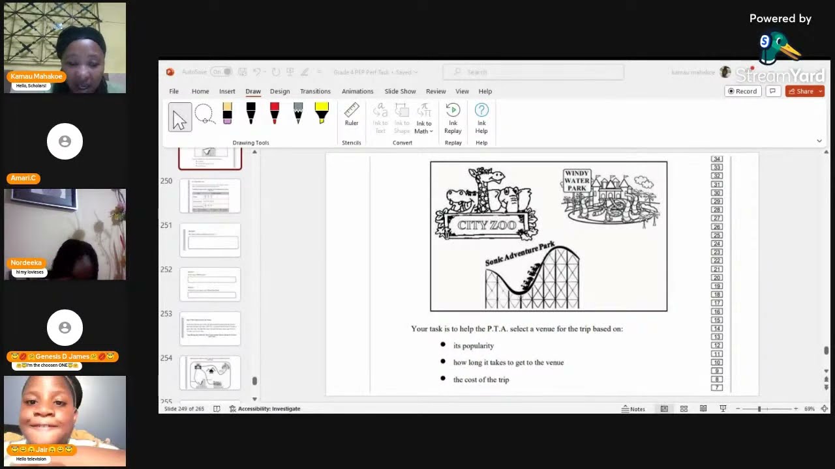Click the CITY ZOO picture on slide

487,204
